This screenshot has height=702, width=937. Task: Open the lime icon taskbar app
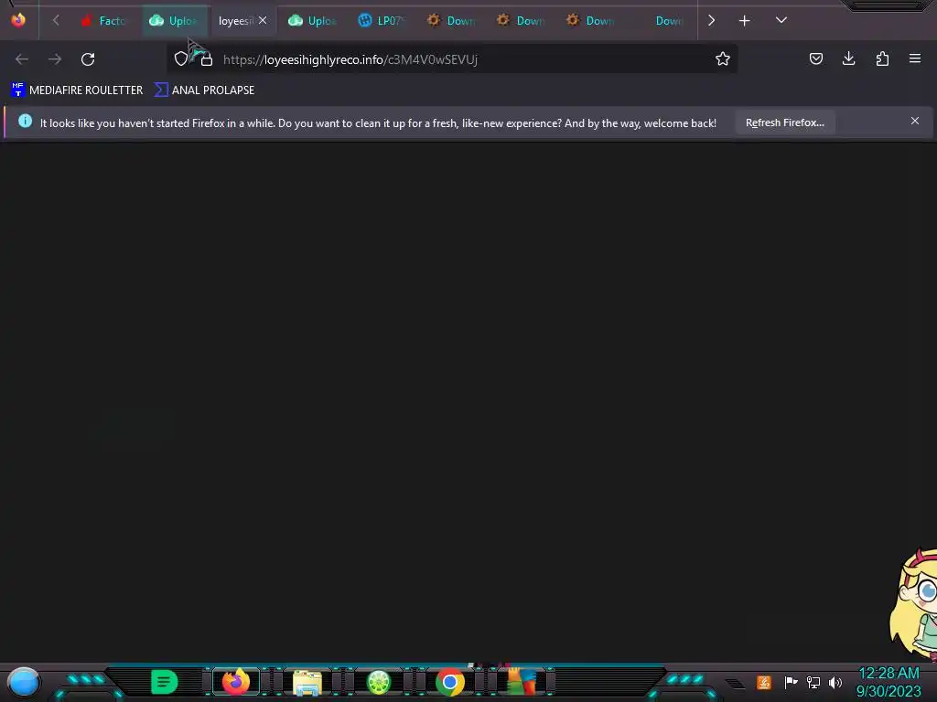tap(378, 682)
